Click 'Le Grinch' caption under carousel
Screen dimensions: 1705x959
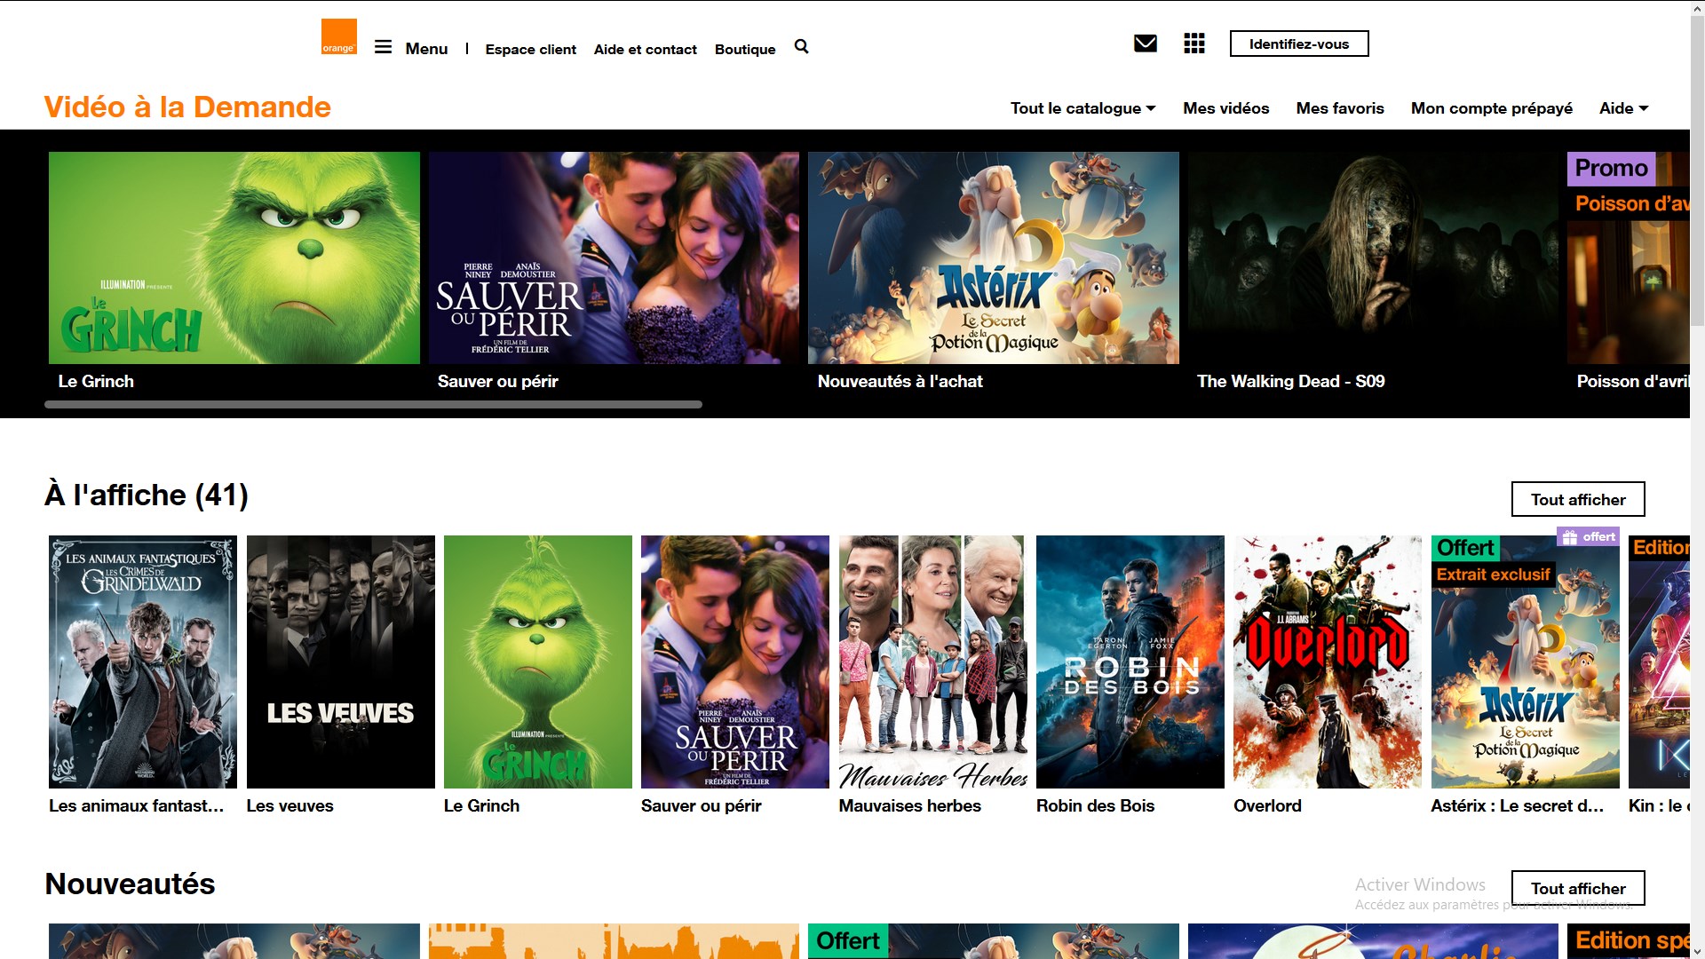coord(96,381)
